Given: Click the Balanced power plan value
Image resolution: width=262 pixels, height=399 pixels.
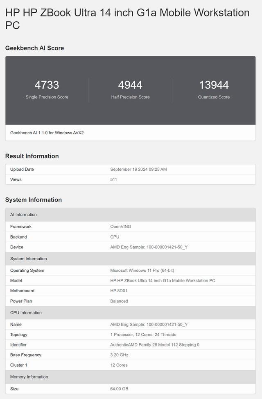Looking at the screenshot, I should click(x=119, y=301).
